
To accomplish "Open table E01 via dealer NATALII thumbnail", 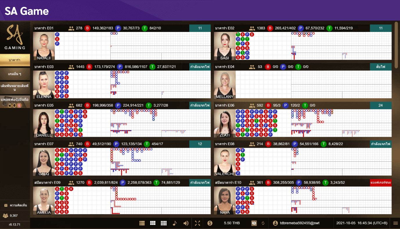I will point(44,46).
